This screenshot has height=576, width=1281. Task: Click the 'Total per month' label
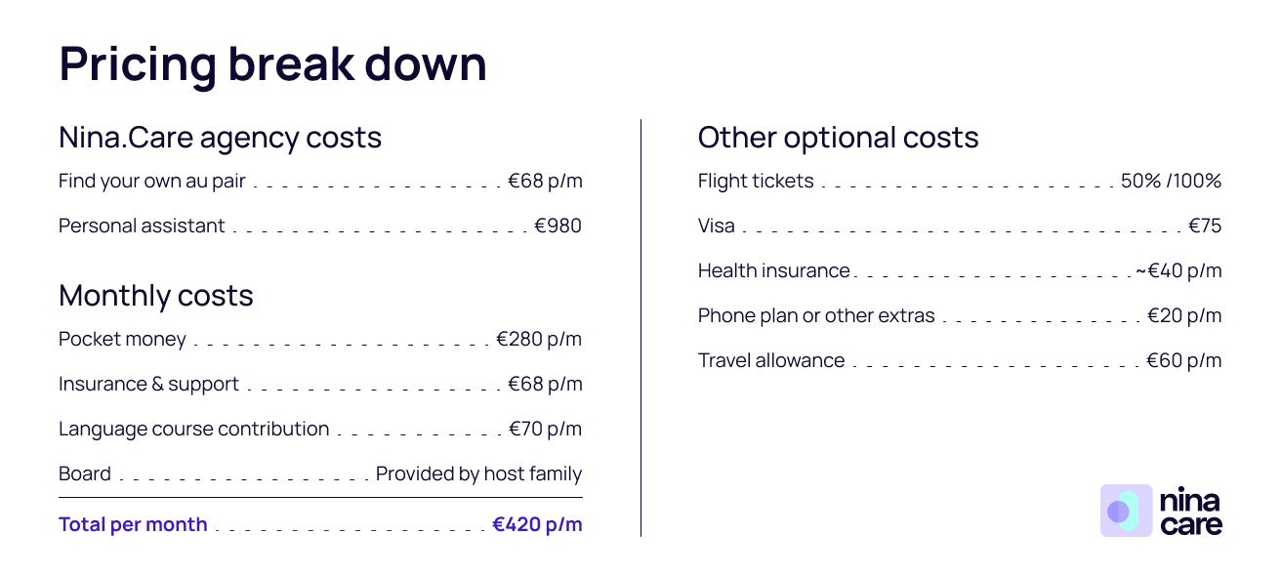point(133,525)
